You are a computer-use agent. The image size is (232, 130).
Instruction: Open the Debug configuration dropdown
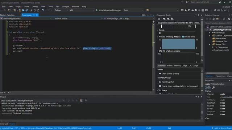coord(61,10)
